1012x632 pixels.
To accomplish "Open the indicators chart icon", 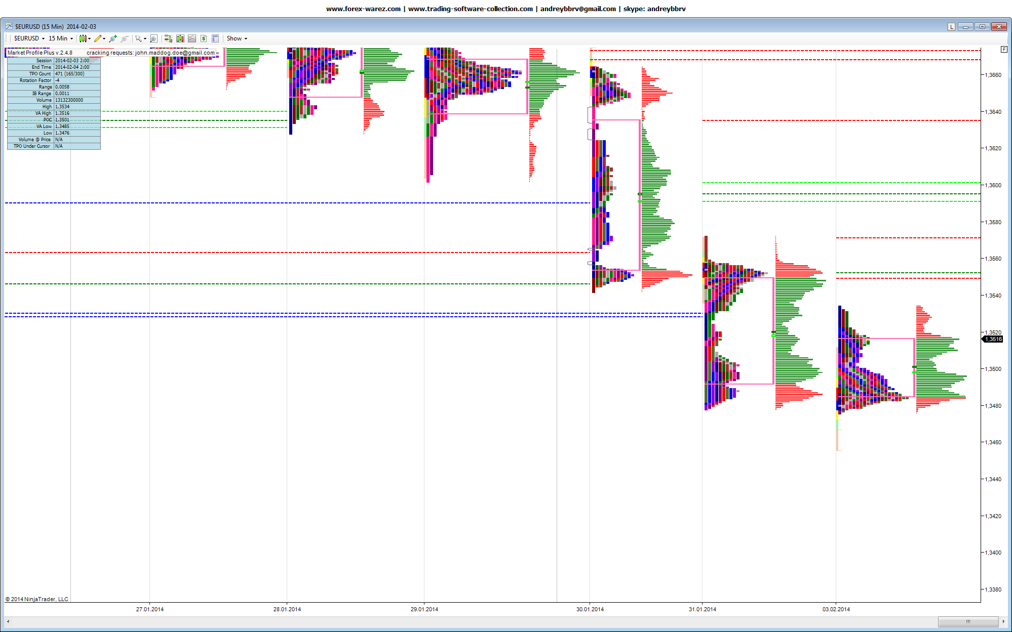I will (192, 38).
